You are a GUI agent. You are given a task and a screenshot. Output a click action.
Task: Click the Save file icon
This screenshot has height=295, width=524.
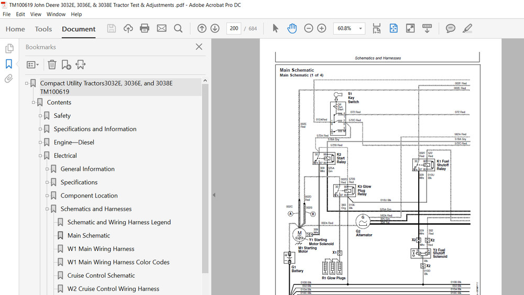coord(111,28)
